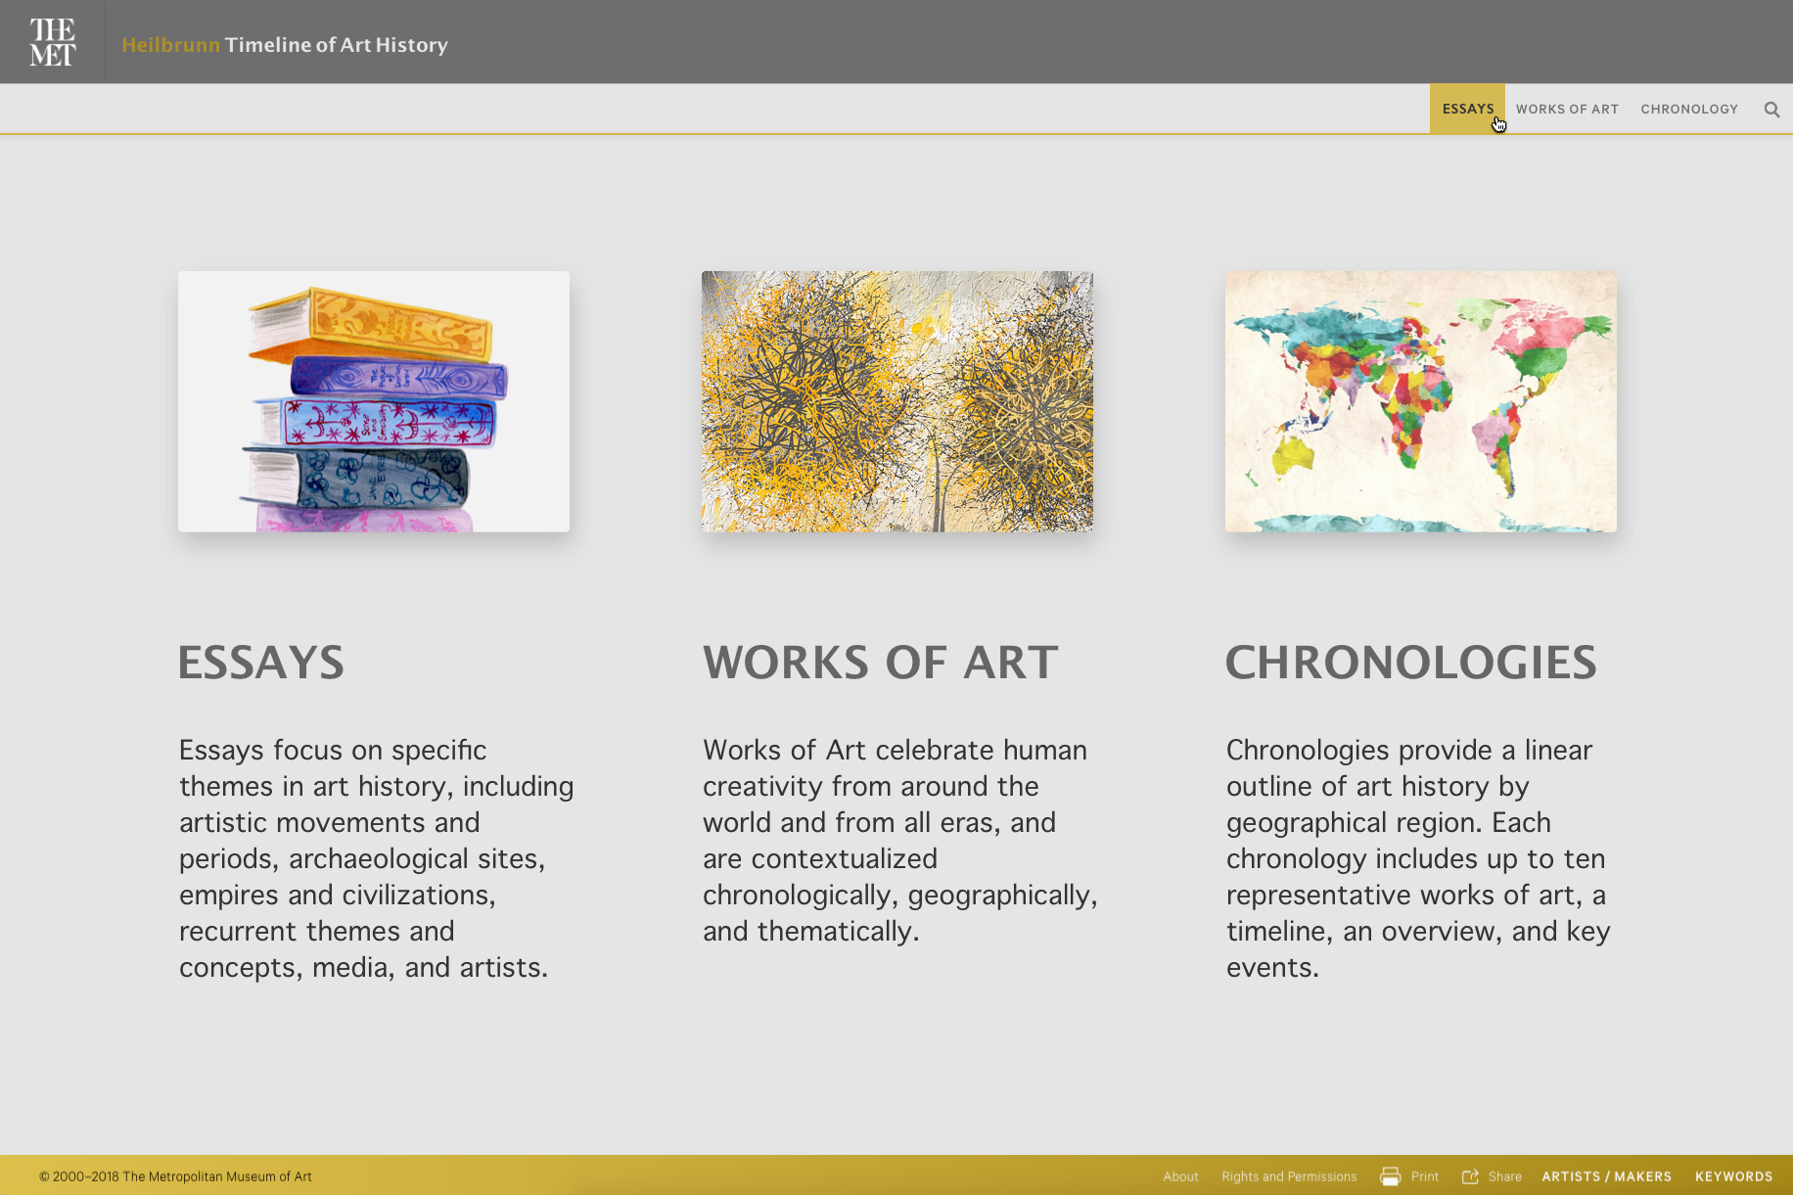
Task: Click the stacked books thumbnail
Action: click(374, 401)
